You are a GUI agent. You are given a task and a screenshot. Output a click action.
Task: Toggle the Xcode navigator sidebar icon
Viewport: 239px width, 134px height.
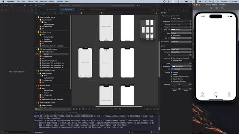12,6
